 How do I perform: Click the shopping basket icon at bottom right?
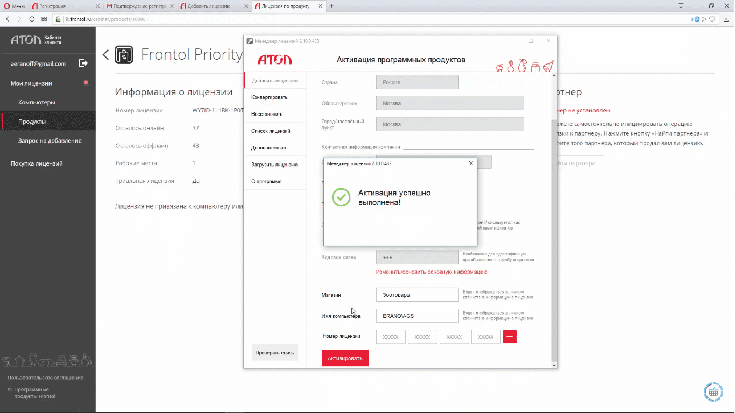coord(713,393)
